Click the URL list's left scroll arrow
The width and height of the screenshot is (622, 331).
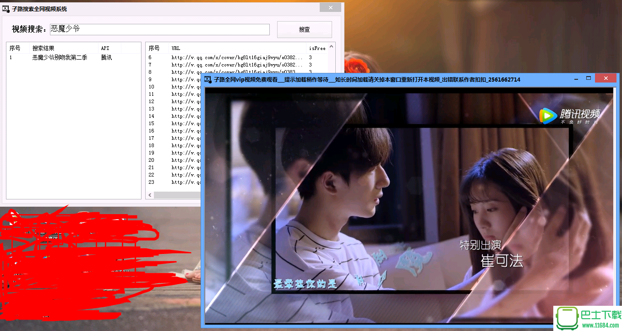(x=149, y=195)
